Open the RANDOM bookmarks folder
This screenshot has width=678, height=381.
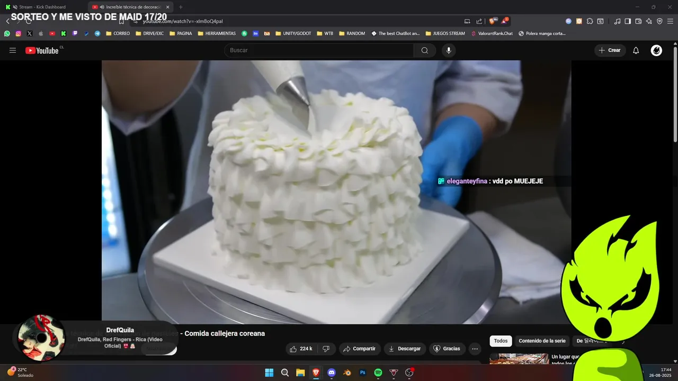tap(352, 33)
